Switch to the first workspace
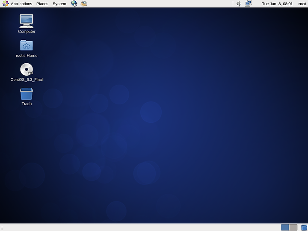 [285, 228]
